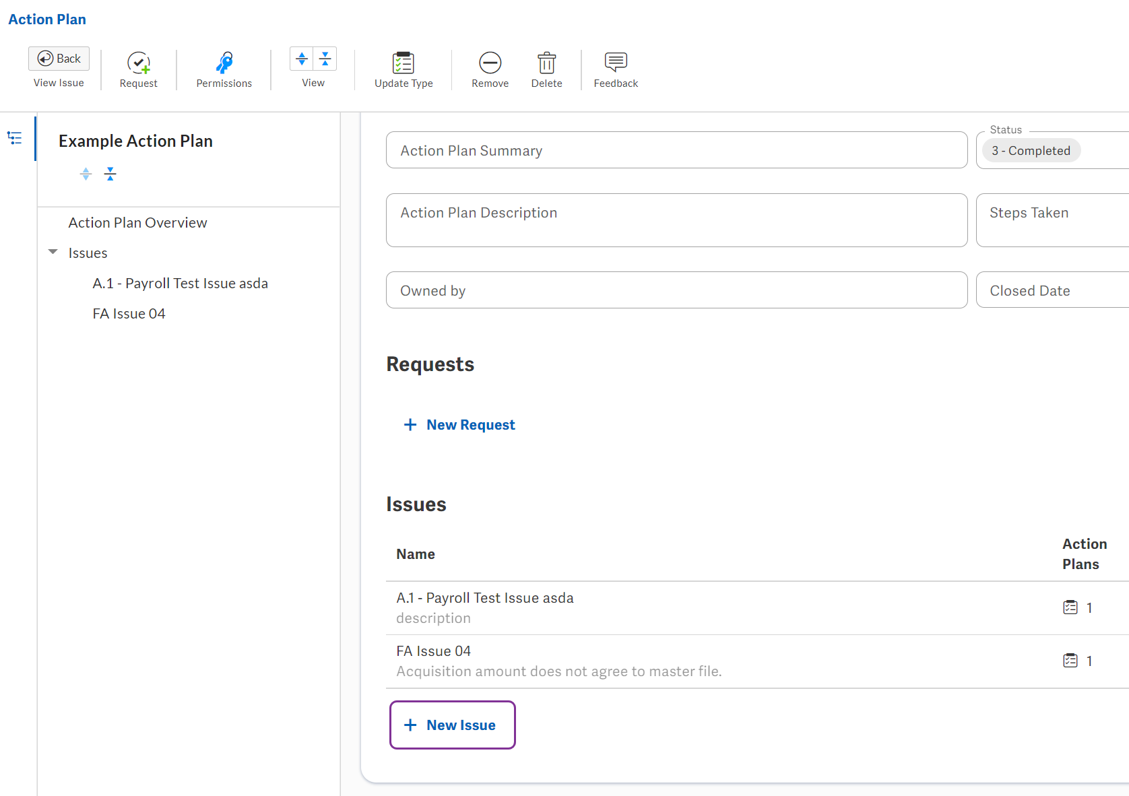
Task: Click the Acquisition amount description text
Action: (559, 671)
